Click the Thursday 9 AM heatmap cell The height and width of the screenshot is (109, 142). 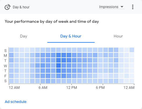[x=58, y=71]
